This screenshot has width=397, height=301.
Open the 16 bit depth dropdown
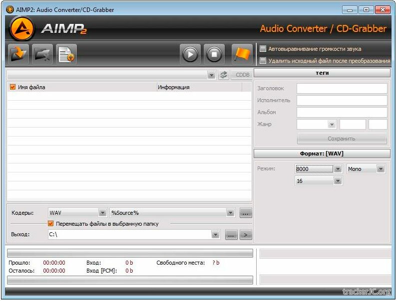(x=338, y=181)
